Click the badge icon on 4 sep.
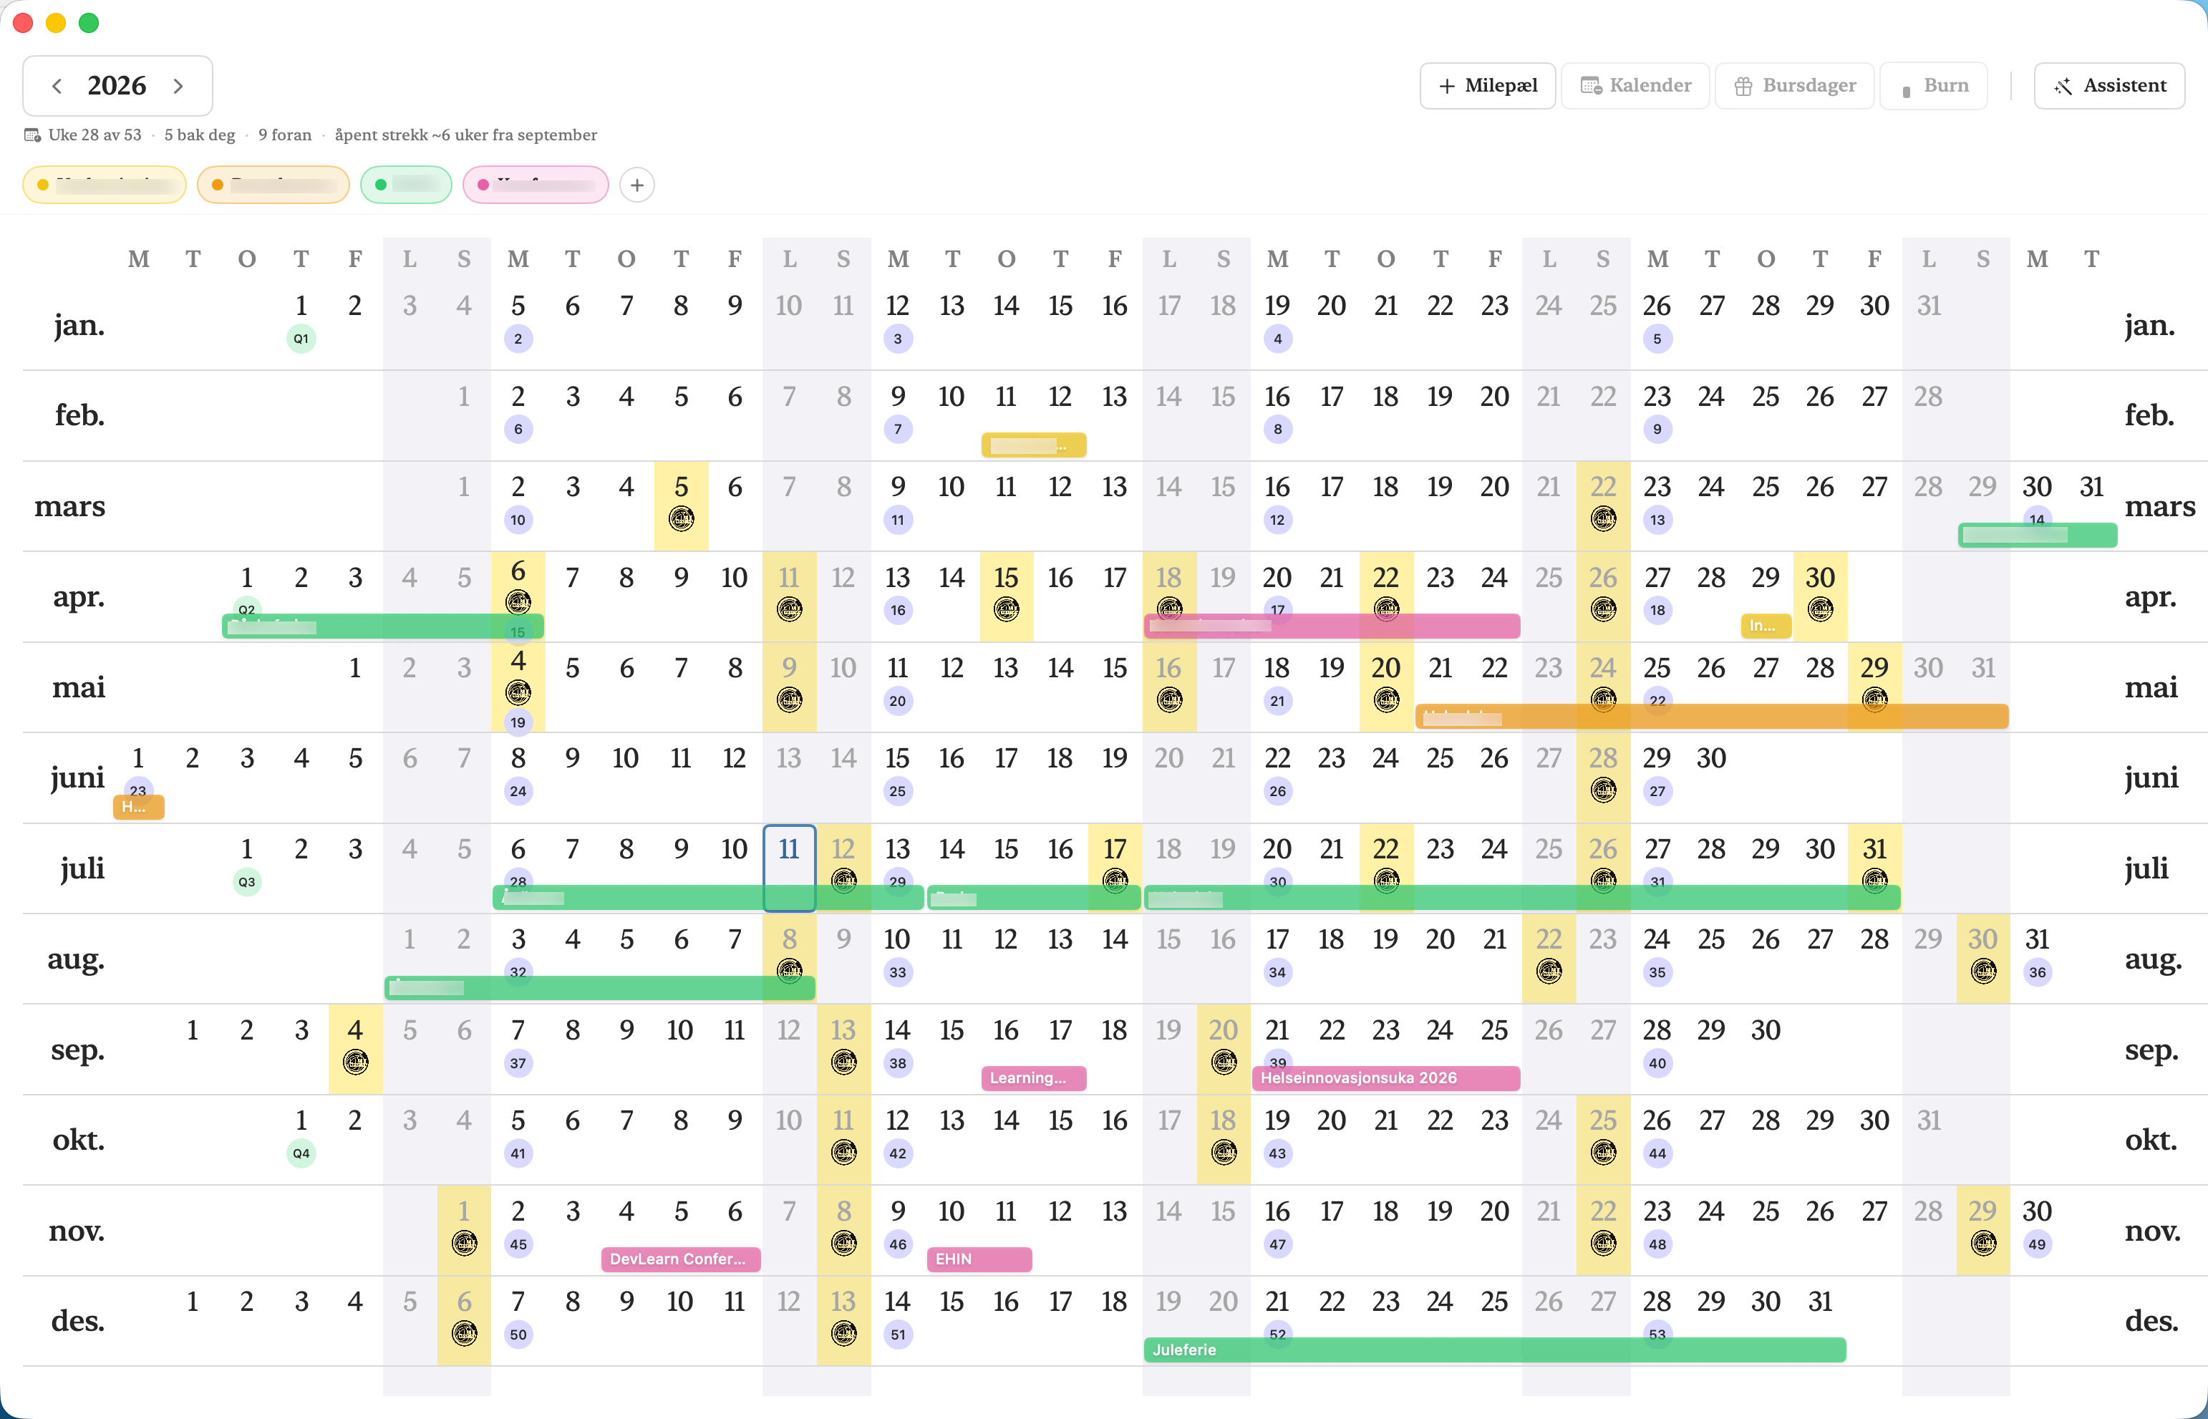Screen dimensions: 2208x1419 pyautogui.click(x=356, y=1062)
